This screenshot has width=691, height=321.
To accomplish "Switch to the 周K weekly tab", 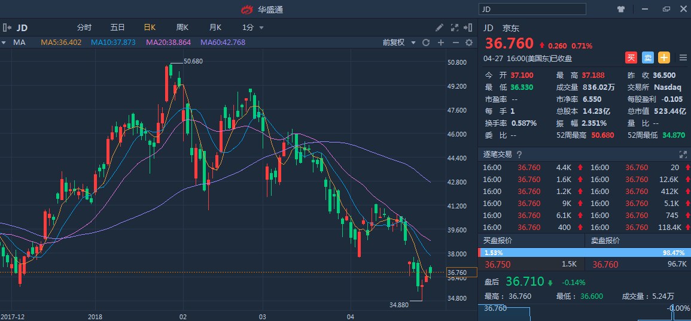I will pos(182,28).
